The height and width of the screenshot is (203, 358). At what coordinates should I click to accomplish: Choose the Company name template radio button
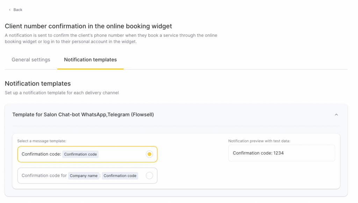149,176
